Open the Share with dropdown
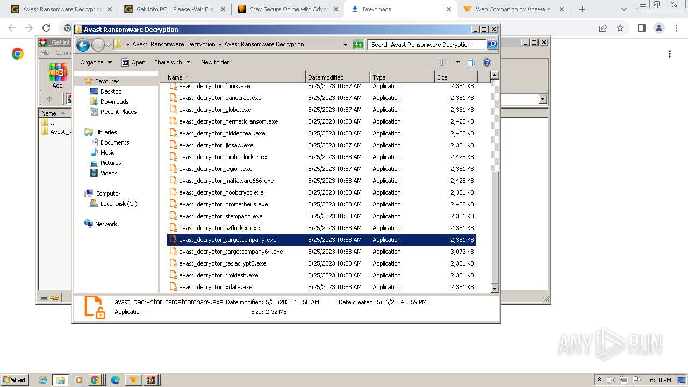Image resolution: width=688 pixels, height=387 pixels. click(172, 62)
